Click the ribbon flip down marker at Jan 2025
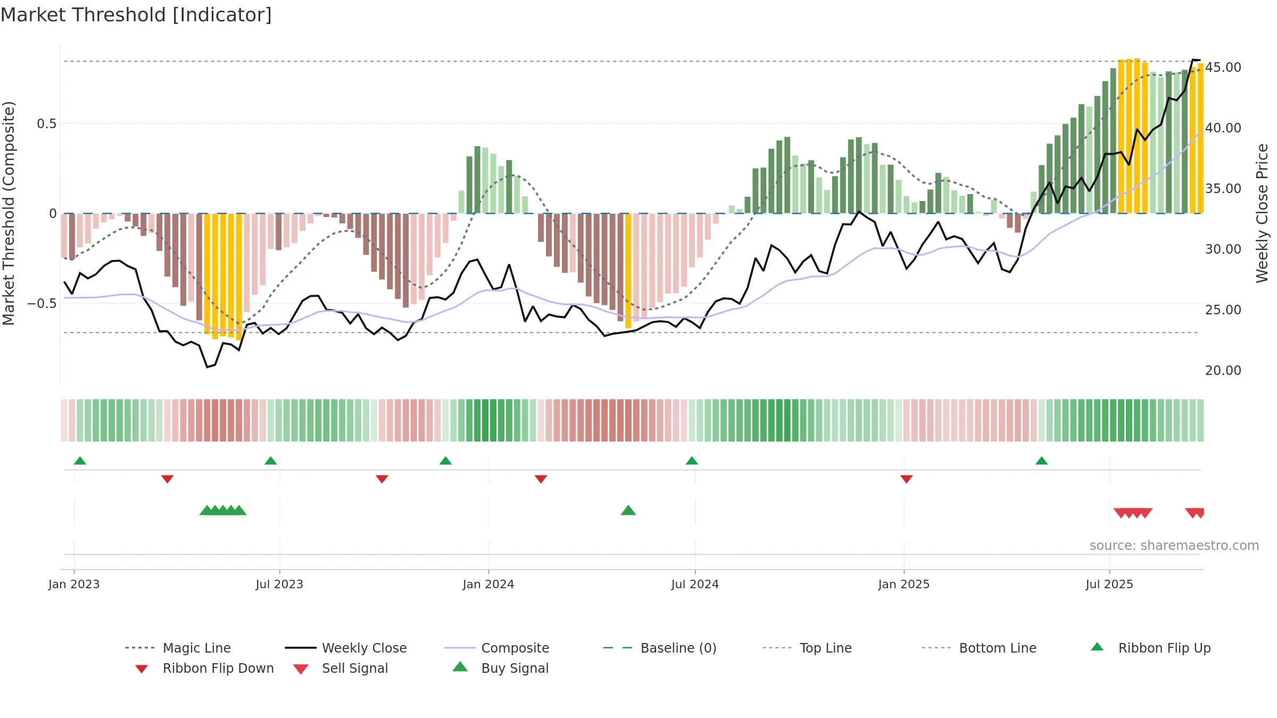 point(907,479)
